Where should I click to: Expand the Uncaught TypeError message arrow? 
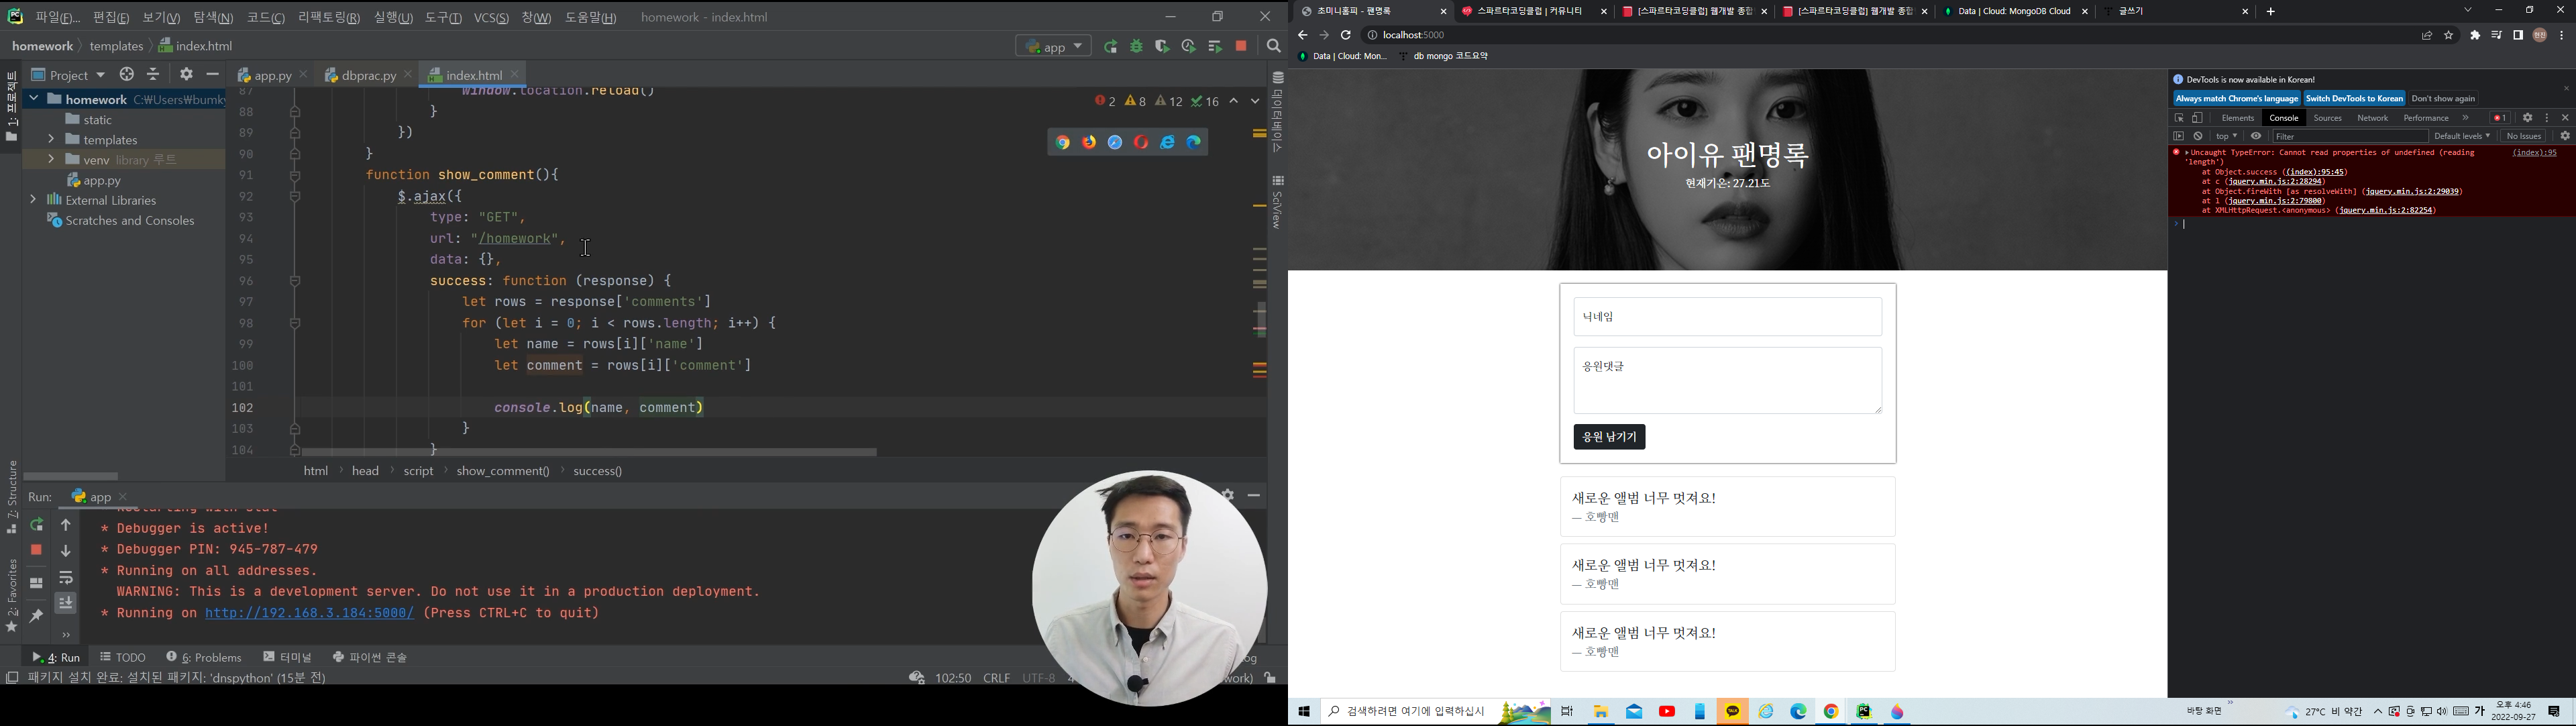(2187, 153)
